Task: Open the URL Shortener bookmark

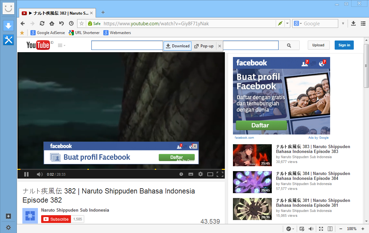Action: point(84,33)
